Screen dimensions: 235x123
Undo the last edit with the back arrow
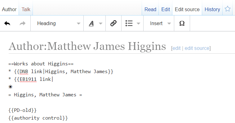(x=7, y=23)
